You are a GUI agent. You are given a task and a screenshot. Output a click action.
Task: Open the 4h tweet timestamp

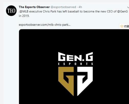[80, 7]
